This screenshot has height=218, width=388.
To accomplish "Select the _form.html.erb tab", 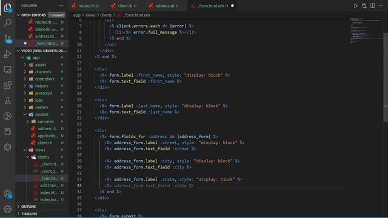I will (211, 5).
